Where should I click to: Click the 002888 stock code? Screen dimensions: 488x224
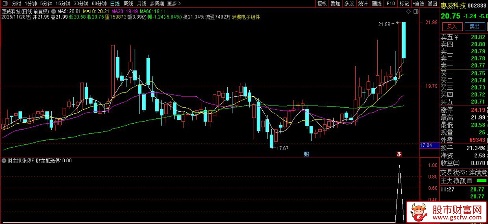[477, 5]
